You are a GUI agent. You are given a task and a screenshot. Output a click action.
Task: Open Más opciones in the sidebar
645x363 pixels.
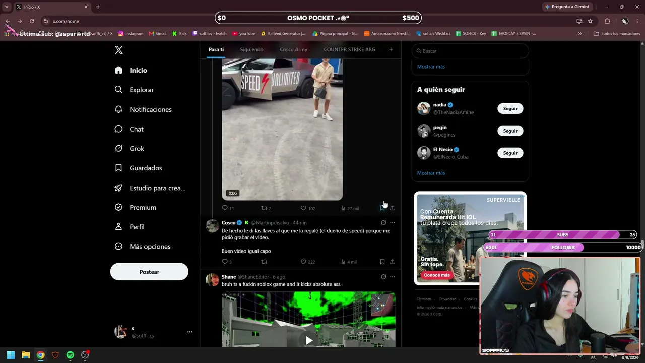(x=143, y=247)
